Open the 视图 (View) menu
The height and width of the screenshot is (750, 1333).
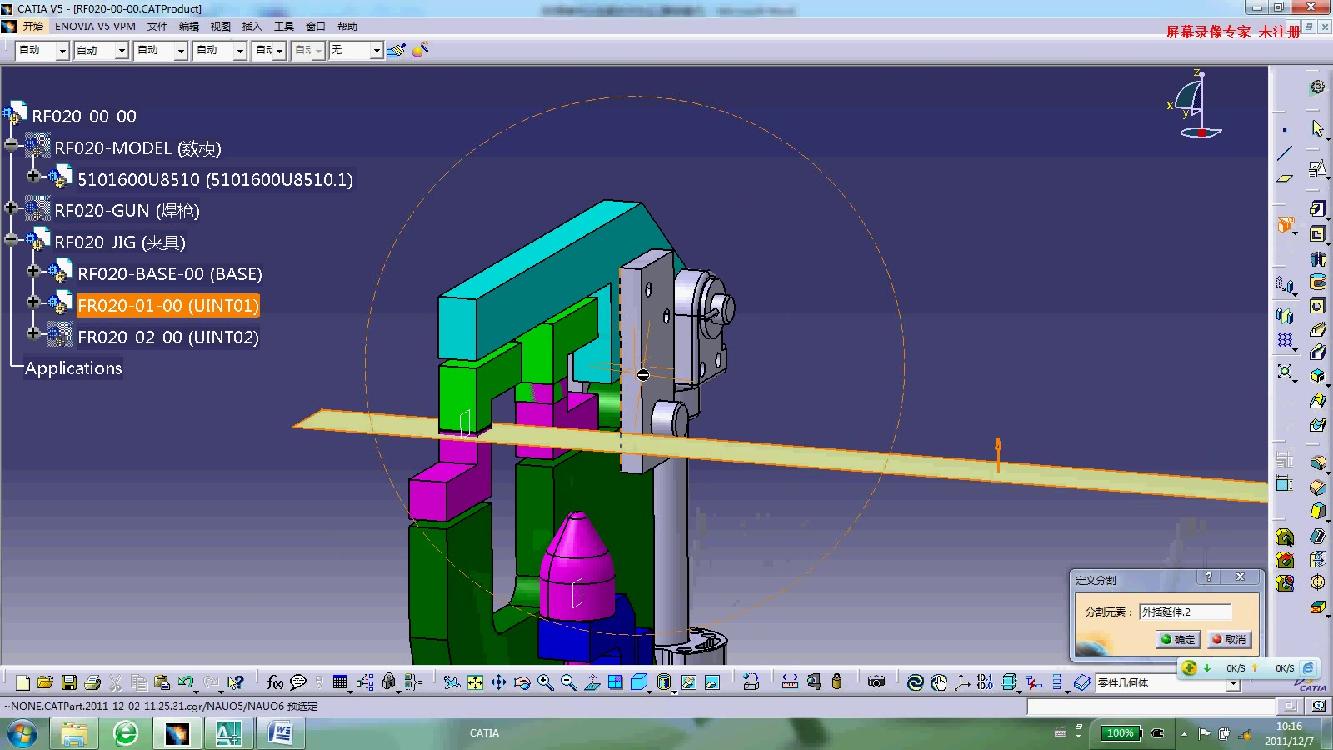[x=221, y=27]
